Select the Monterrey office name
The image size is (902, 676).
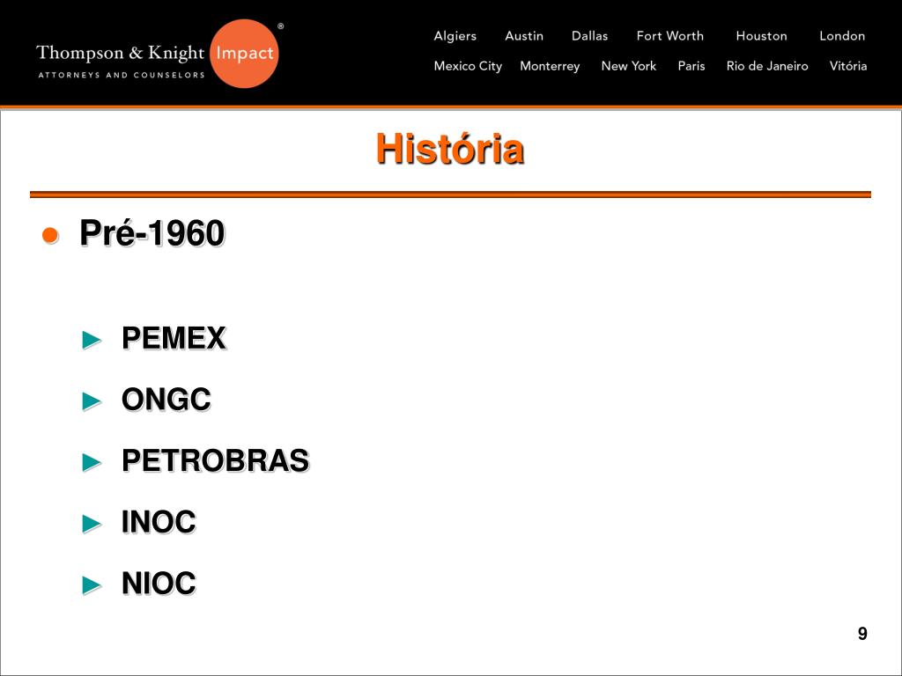coord(550,66)
